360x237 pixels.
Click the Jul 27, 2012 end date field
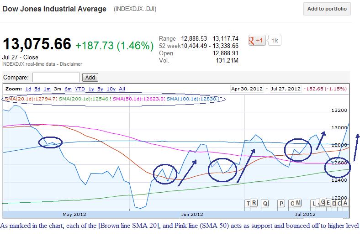[286, 89]
